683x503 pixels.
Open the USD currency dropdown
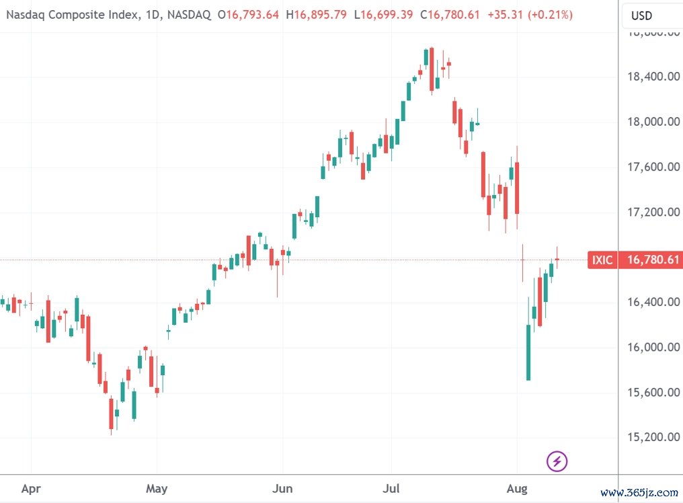click(x=641, y=15)
